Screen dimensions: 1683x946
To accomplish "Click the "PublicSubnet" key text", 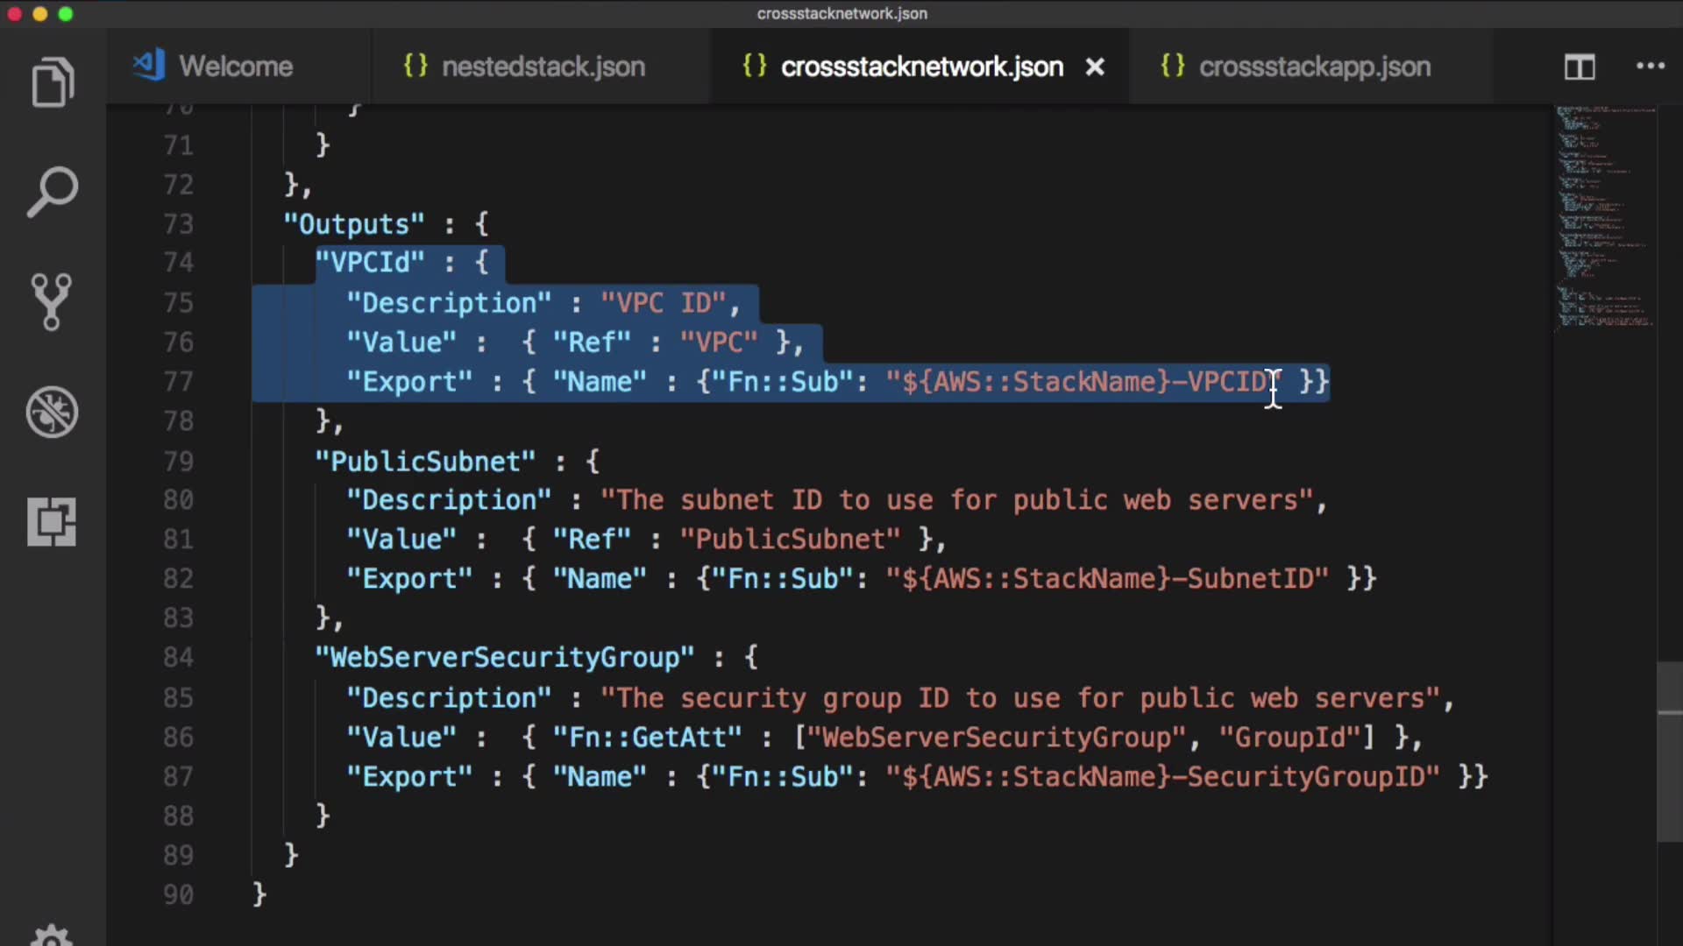I will pyautogui.click(x=425, y=462).
